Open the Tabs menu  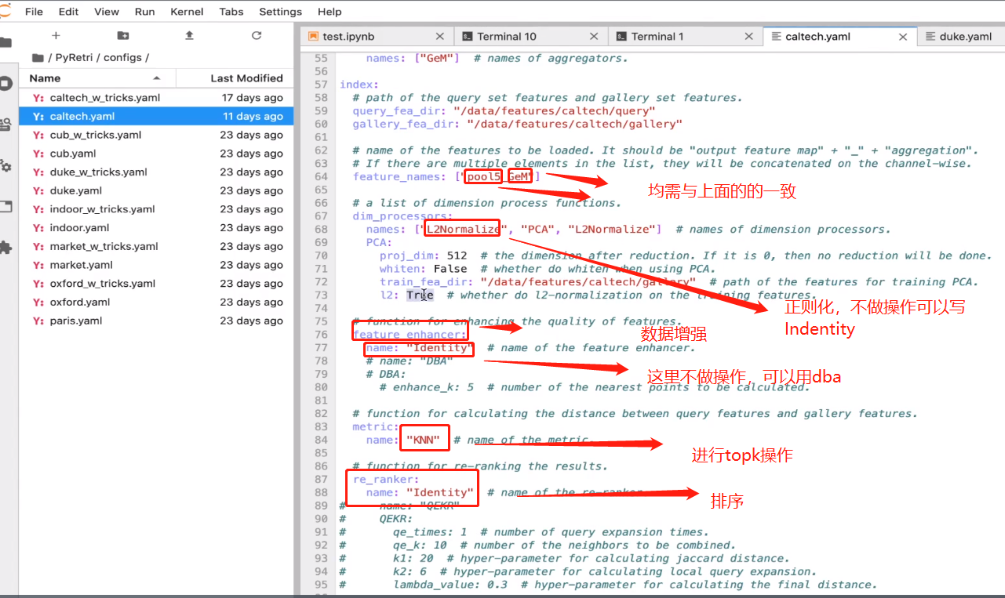[231, 12]
